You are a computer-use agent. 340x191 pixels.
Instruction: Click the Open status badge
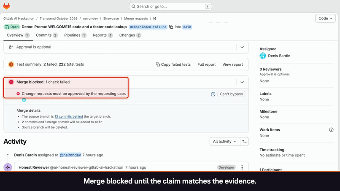pyautogui.click(x=12, y=27)
